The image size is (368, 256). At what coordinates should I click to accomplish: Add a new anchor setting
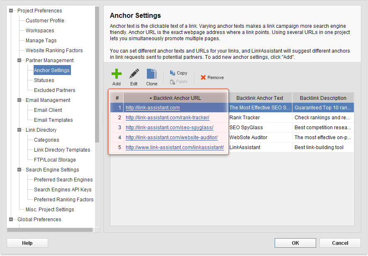116,76
